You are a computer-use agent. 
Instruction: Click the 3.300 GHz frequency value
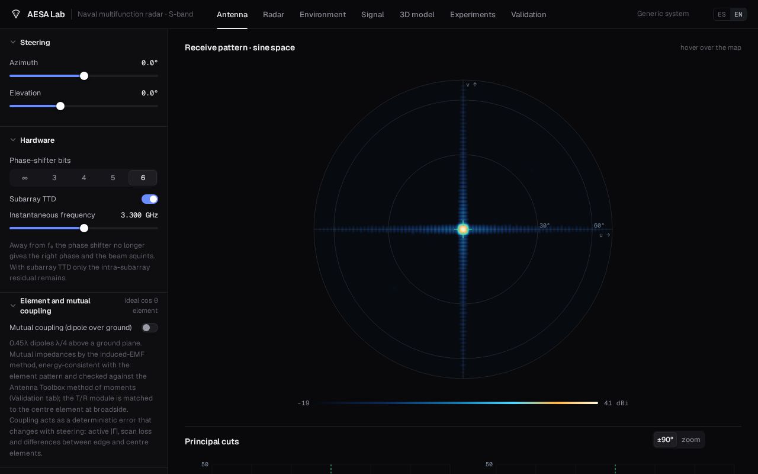pos(139,215)
